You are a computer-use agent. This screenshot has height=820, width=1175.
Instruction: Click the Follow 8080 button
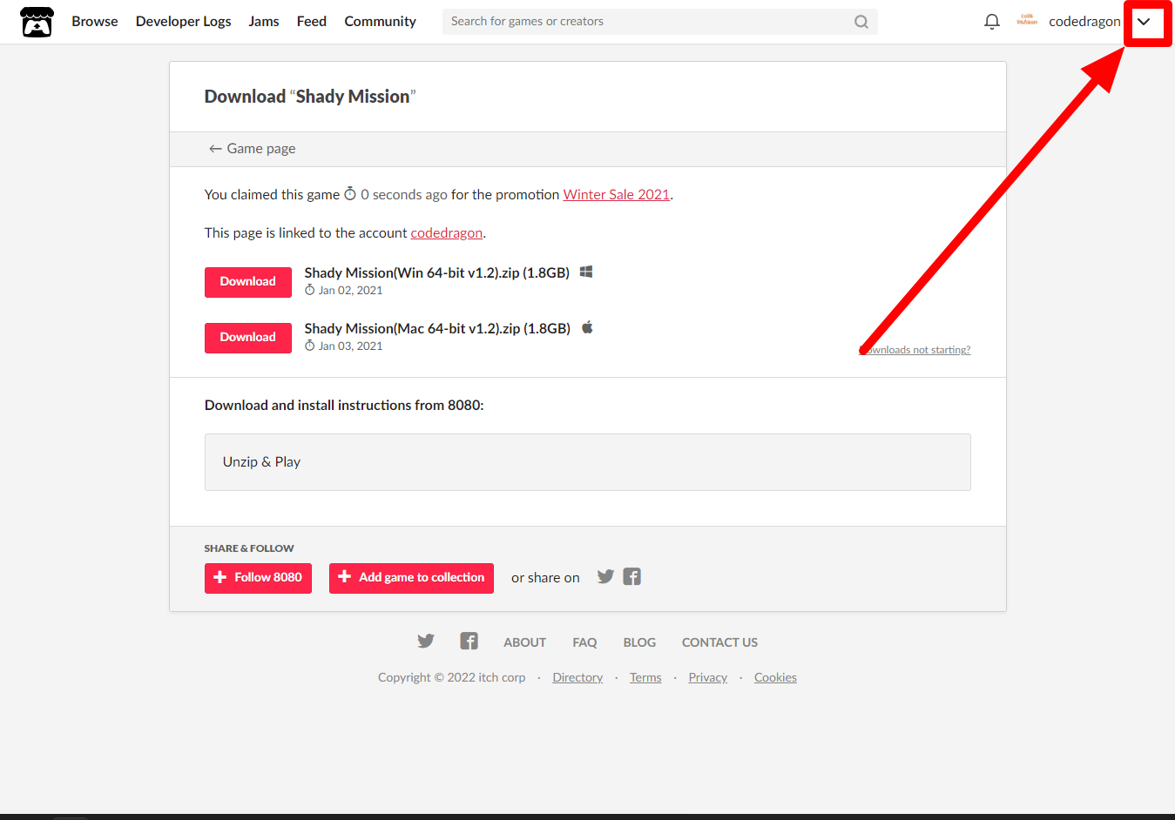point(258,578)
